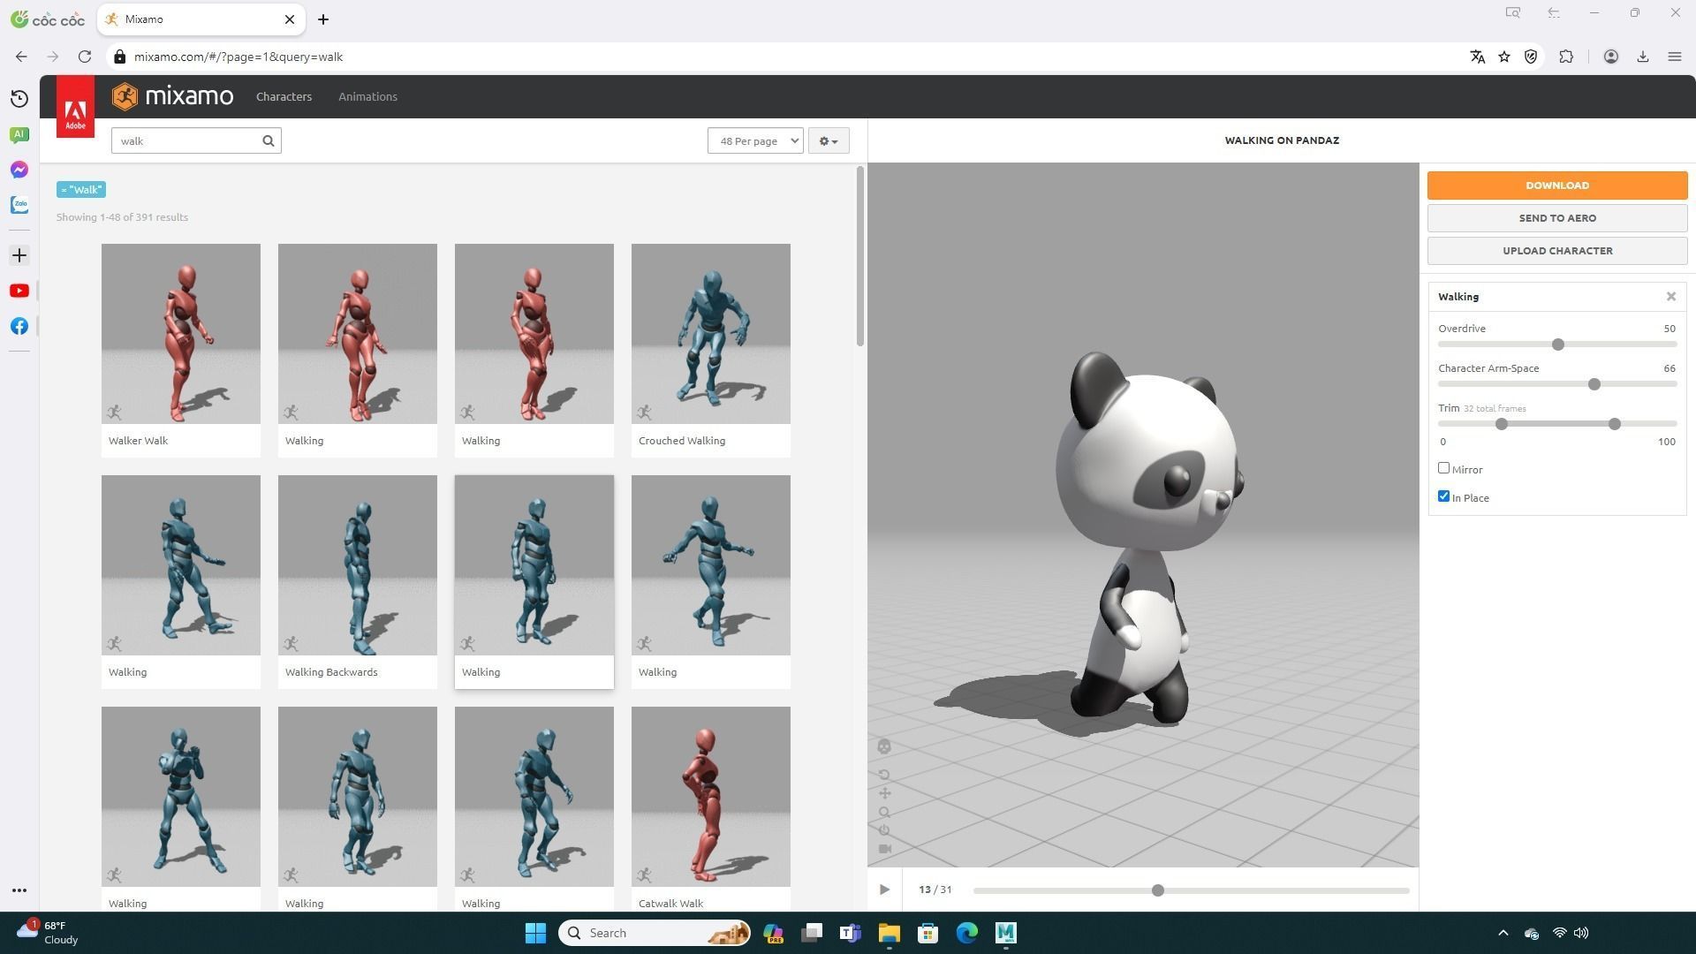Screen dimensions: 1696x954
Task: Open browser History icon in Cốc Cốc sidebar
Action: click(19, 99)
